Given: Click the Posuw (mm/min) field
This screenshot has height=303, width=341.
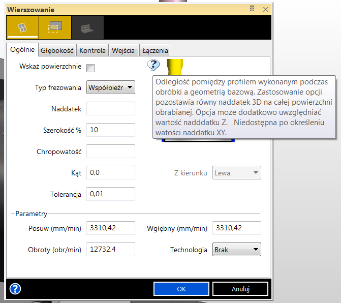Looking at the screenshot, I should pyautogui.click(x=111, y=228).
